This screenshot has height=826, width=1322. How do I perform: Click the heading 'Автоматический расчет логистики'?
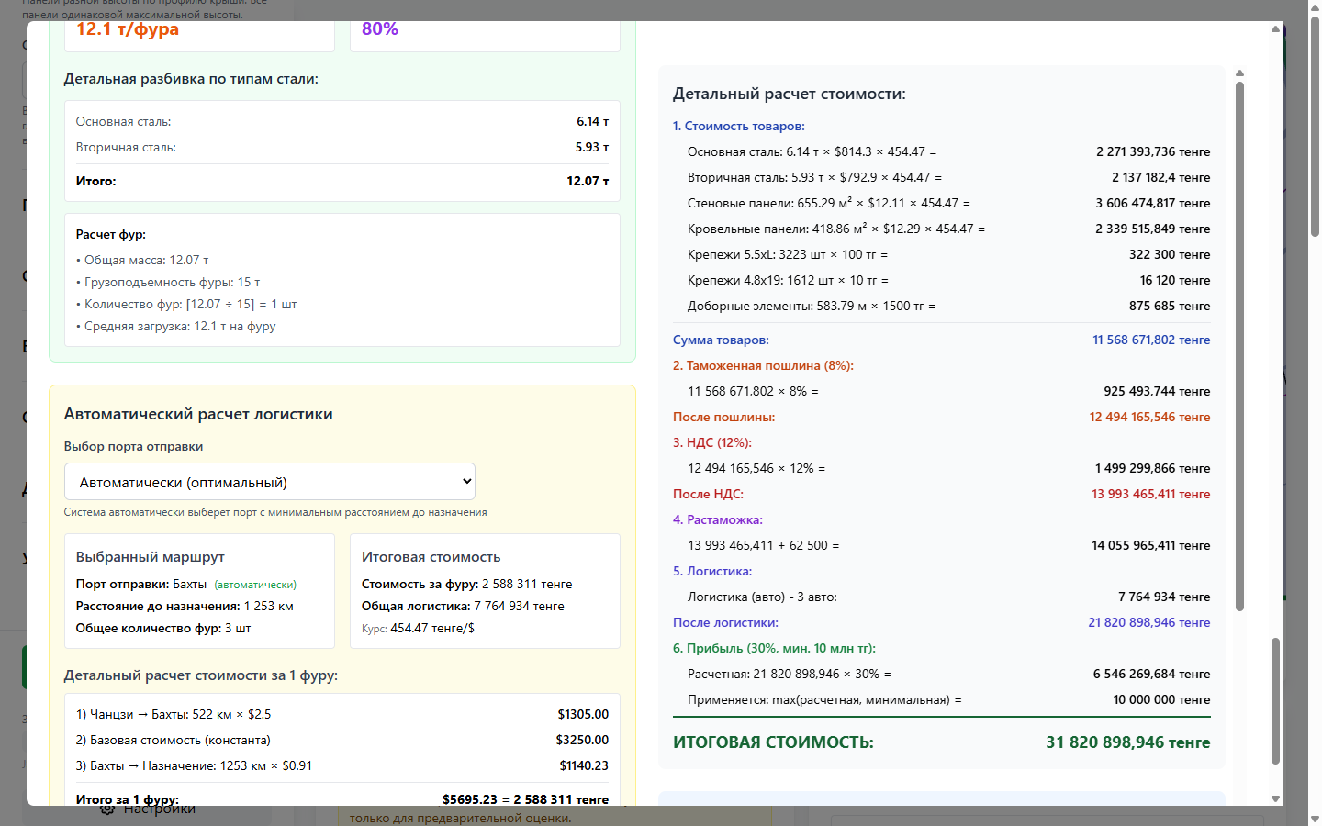click(x=198, y=414)
